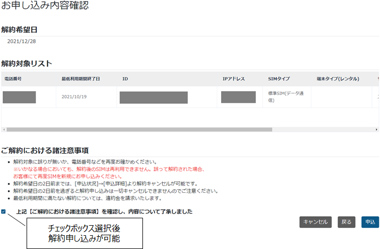Viewport: 380px width, 249px height.
Task: Click the table's horizontal scrollbar thumb
Action: pyautogui.click(x=139, y=130)
